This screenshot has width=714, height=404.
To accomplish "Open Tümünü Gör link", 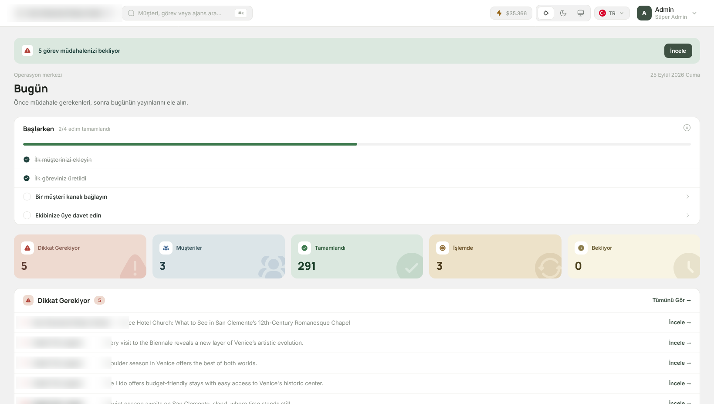I will click(x=671, y=300).
